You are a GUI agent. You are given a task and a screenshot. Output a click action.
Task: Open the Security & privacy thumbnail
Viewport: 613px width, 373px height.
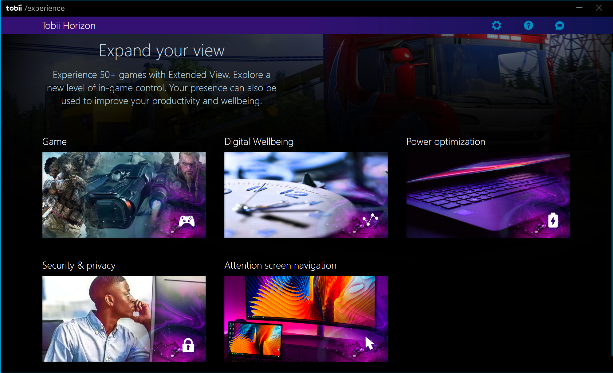(124, 318)
